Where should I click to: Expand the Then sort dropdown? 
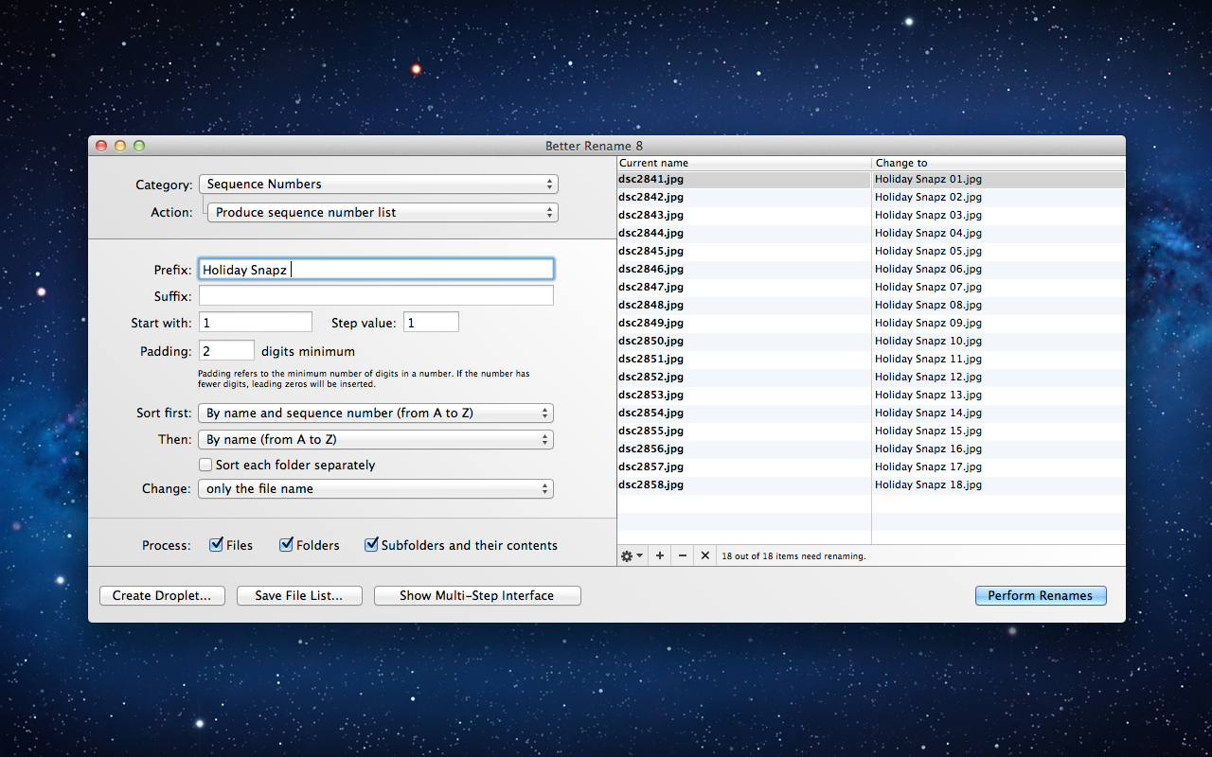click(x=376, y=439)
